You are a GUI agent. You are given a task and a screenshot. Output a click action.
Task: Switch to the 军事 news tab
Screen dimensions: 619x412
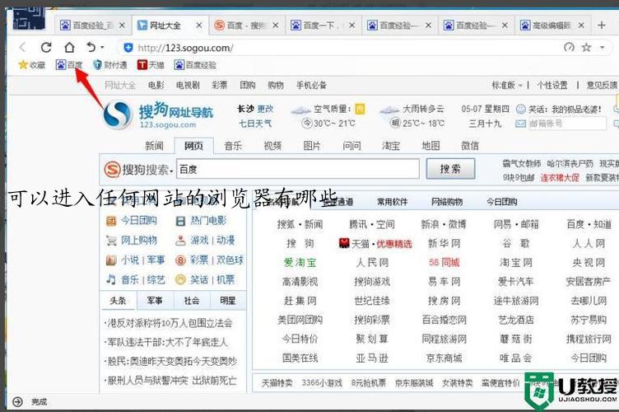click(x=155, y=301)
